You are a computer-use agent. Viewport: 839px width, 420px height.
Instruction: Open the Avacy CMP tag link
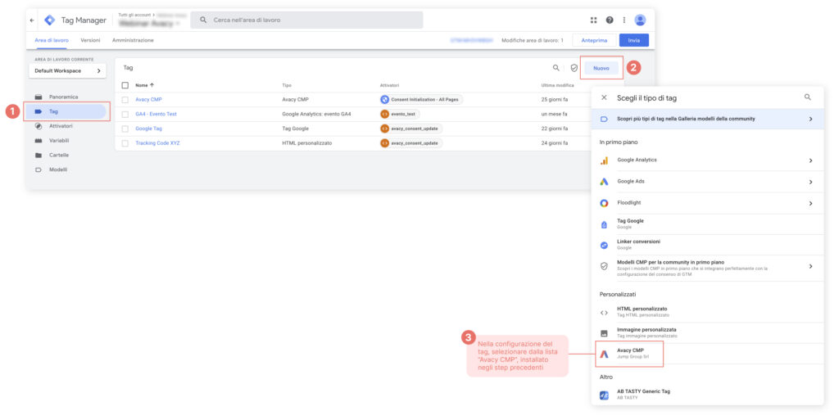coord(149,100)
